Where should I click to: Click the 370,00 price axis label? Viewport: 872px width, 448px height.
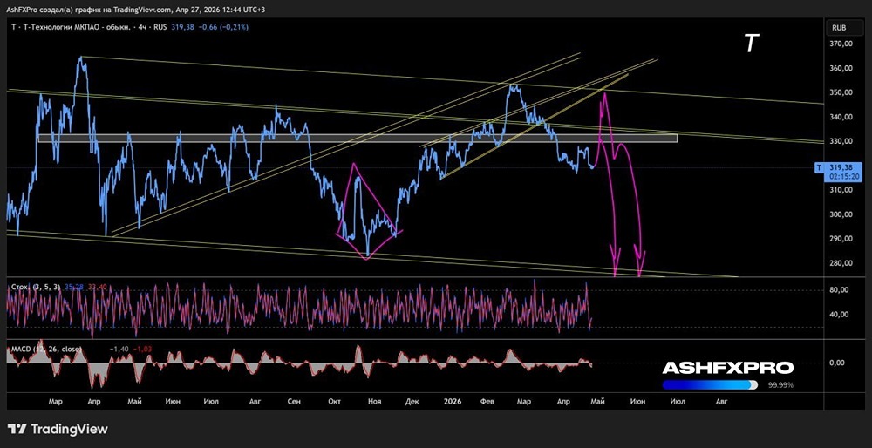pos(841,44)
